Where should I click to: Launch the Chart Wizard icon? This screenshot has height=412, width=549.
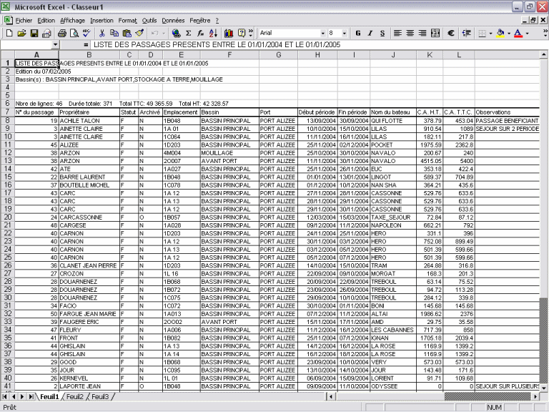pyautogui.click(x=229, y=34)
